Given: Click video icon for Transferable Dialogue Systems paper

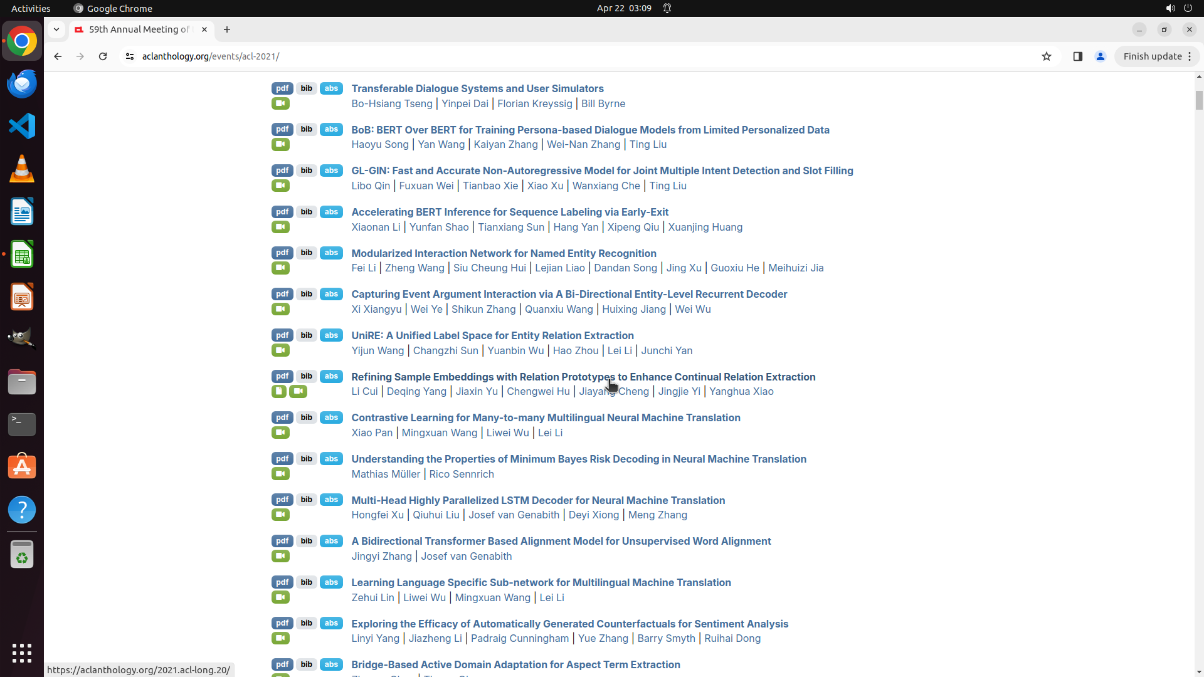Looking at the screenshot, I should click(280, 103).
